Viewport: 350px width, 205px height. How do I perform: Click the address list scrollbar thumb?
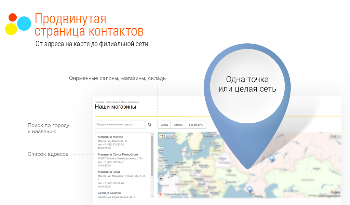coord(152,155)
